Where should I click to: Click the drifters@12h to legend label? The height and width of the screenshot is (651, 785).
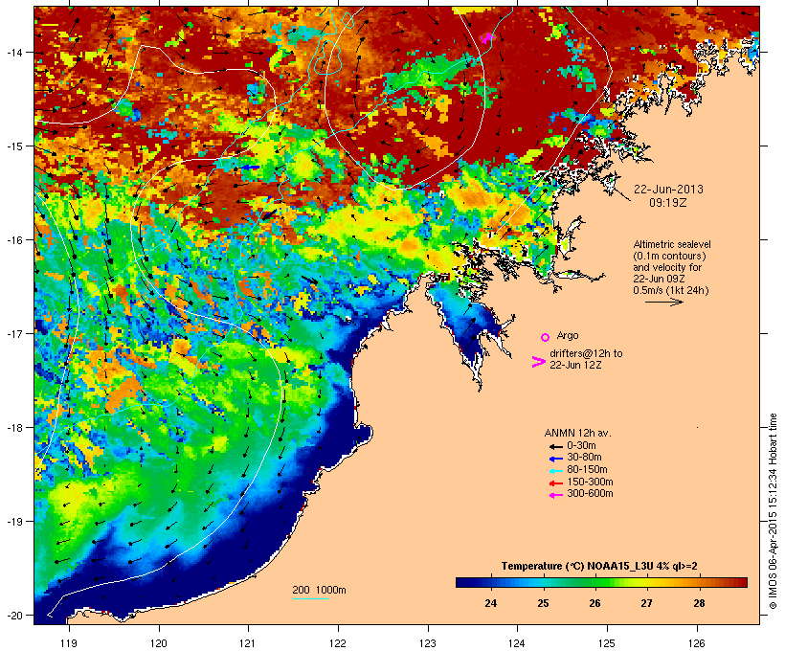586,353
